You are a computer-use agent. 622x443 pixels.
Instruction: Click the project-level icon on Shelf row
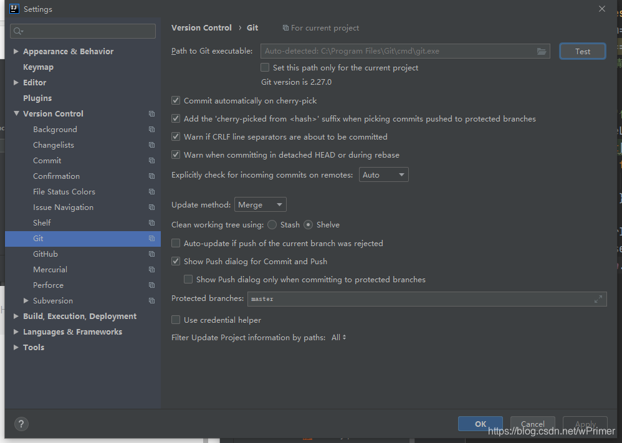tap(151, 223)
